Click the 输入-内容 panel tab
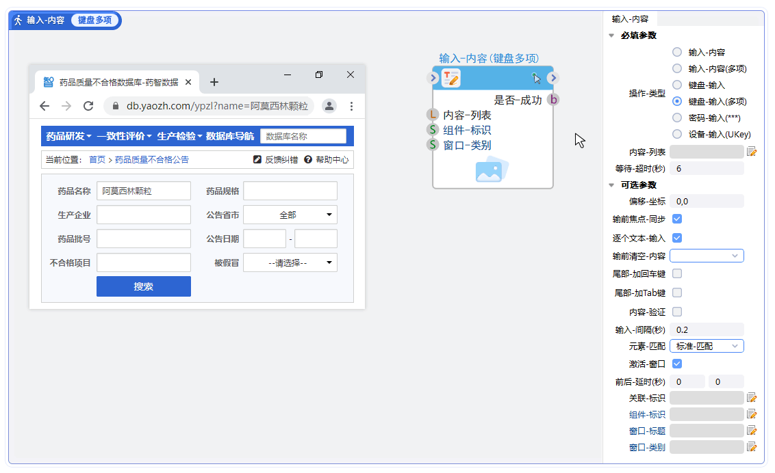Image resolution: width=775 pixels, height=473 pixels. coord(630,19)
